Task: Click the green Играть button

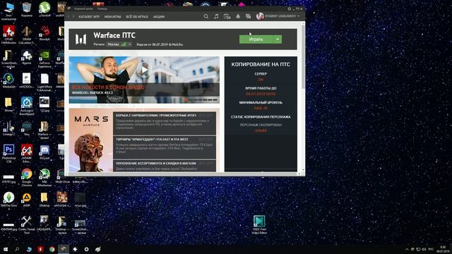Action: (256, 40)
